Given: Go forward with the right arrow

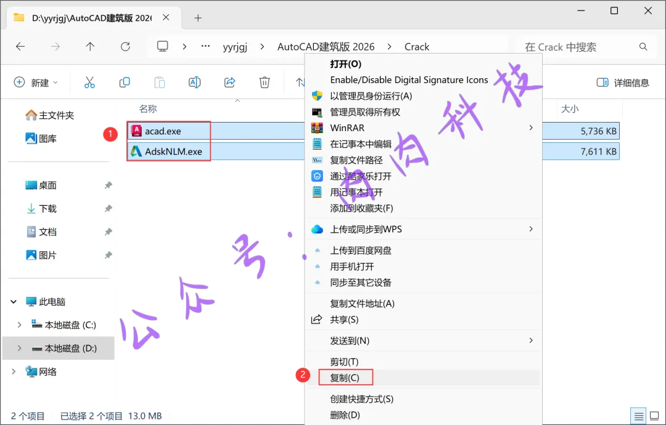Looking at the screenshot, I should [55, 47].
